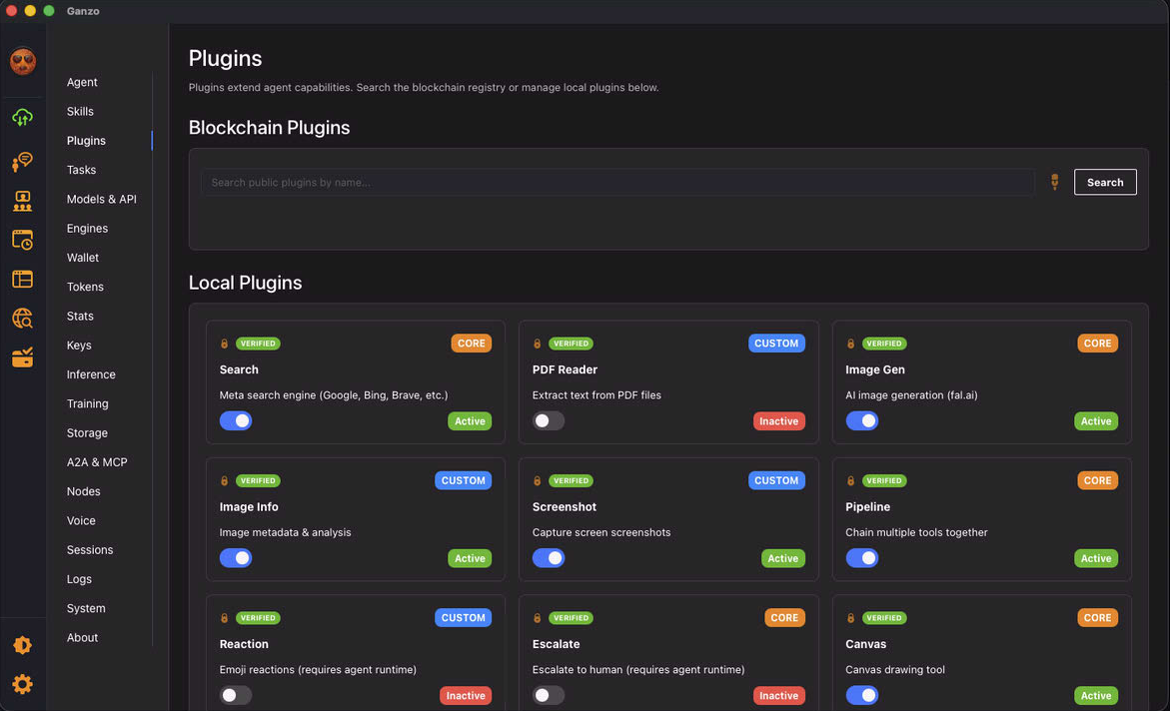Go to the Wallet section

click(83, 258)
